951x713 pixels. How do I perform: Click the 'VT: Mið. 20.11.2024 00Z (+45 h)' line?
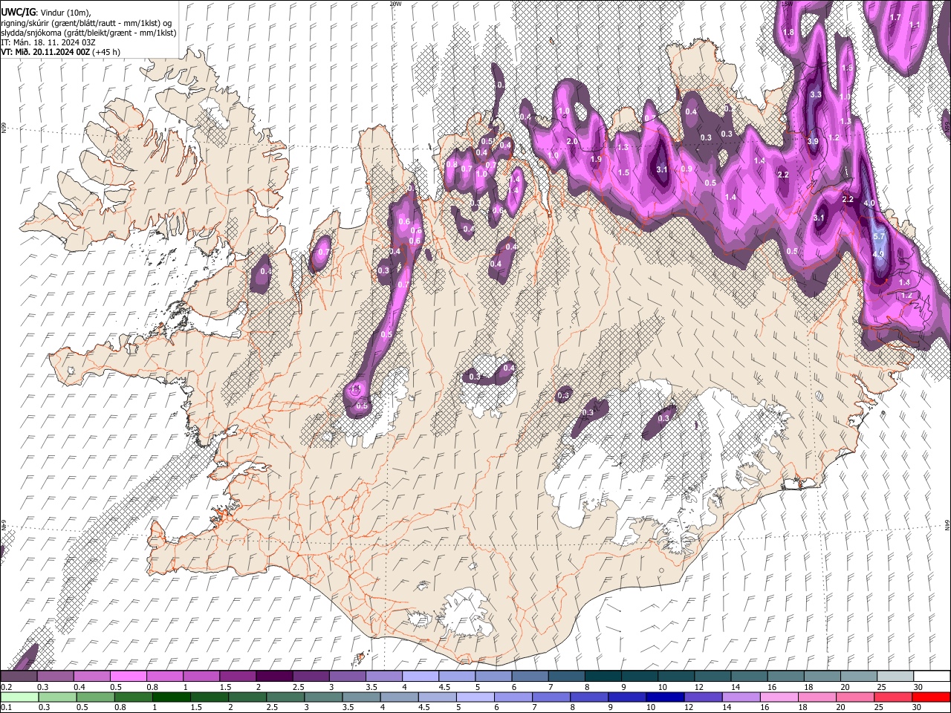60,52
